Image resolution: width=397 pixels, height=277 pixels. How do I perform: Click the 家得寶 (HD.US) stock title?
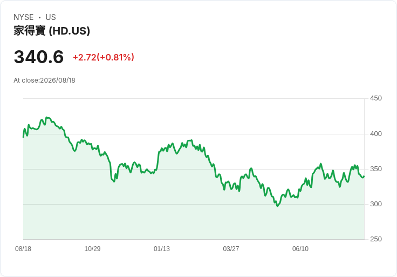point(52,31)
